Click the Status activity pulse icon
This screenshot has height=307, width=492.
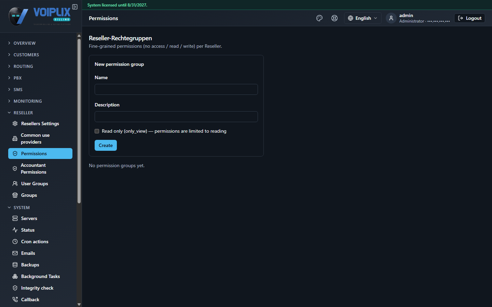tap(15, 230)
